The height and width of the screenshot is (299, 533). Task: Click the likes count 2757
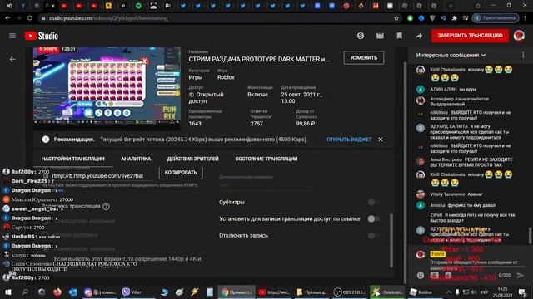(257, 124)
